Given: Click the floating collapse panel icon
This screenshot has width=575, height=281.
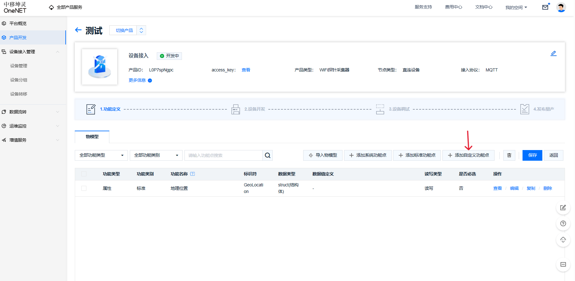Looking at the screenshot, I should pyautogui.click(x=563, y=264).
